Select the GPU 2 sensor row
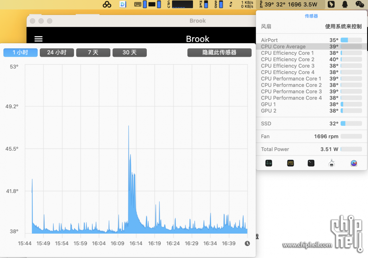 point(311,110)
